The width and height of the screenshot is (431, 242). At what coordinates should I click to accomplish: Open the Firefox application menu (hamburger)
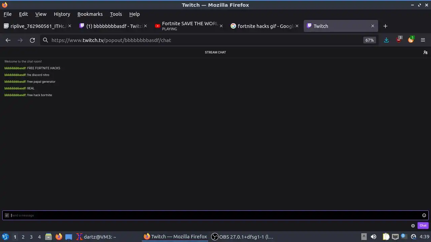click(x=423, y=40)
